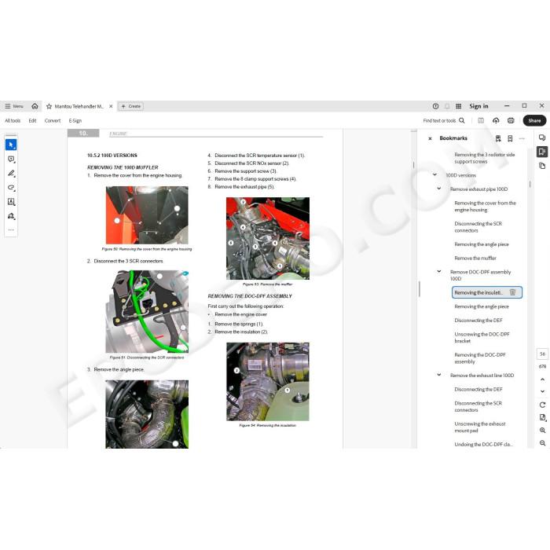Open All tools tab
Viewport: 550px width, 550px height.
pyautogui.click(x=13, y=121)
